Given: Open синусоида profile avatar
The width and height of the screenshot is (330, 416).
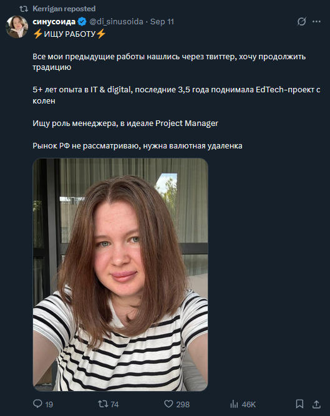Looking at the screenshot, I should (17, 27).
